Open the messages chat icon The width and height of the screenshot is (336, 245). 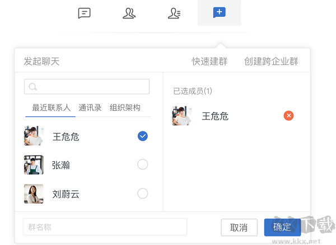(x=84, y=13)
